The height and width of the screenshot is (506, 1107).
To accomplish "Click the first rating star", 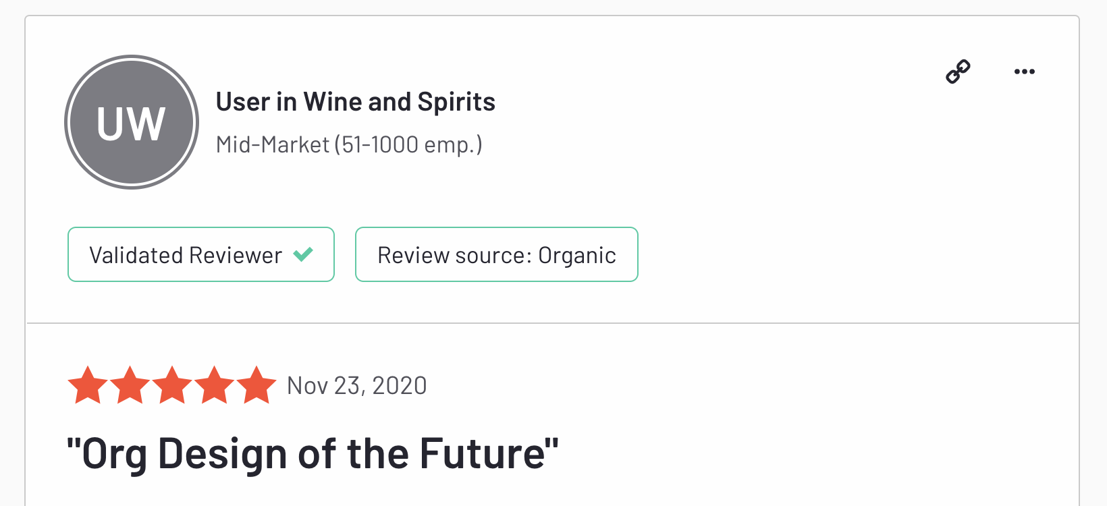I will click(x=88, y=385).
